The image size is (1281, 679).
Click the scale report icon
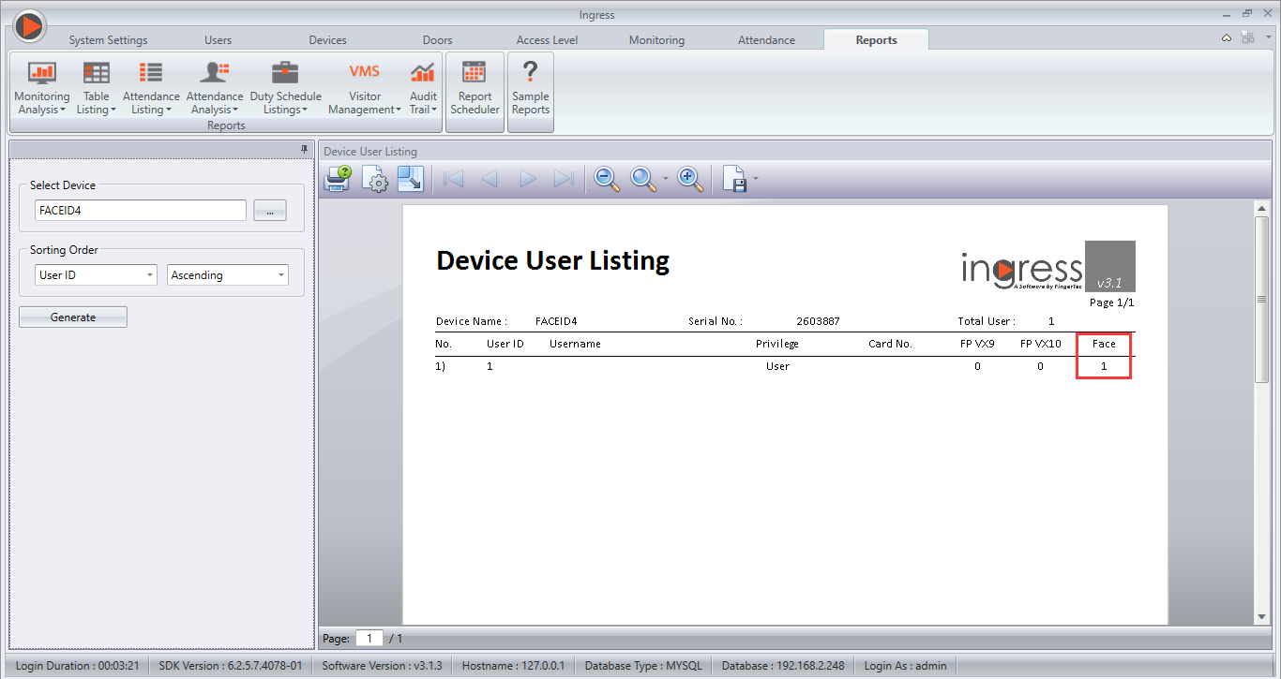click(411, 178)
